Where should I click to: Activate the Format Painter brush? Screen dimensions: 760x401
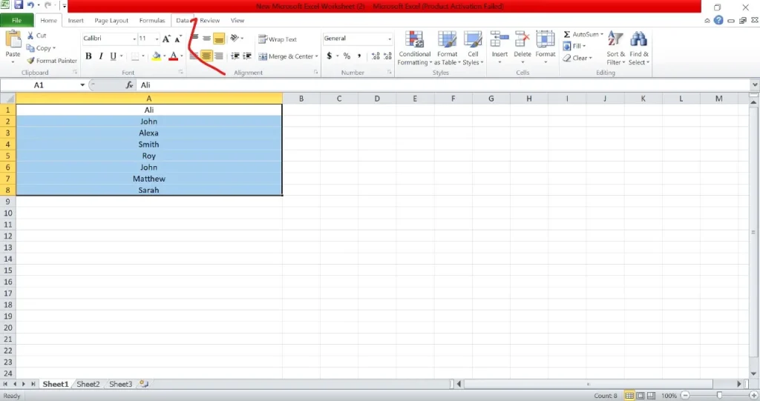click(52, 61)
